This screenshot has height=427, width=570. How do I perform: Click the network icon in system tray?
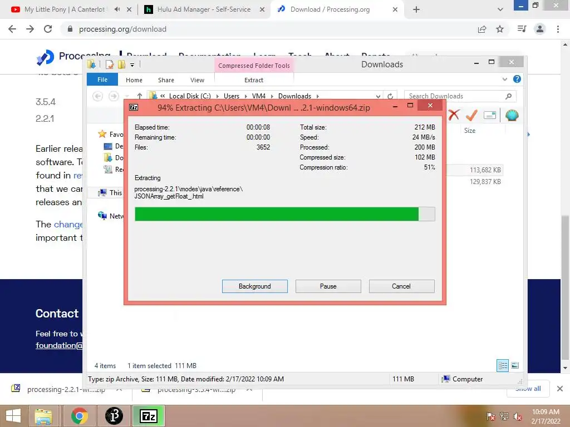coord(504,416)
